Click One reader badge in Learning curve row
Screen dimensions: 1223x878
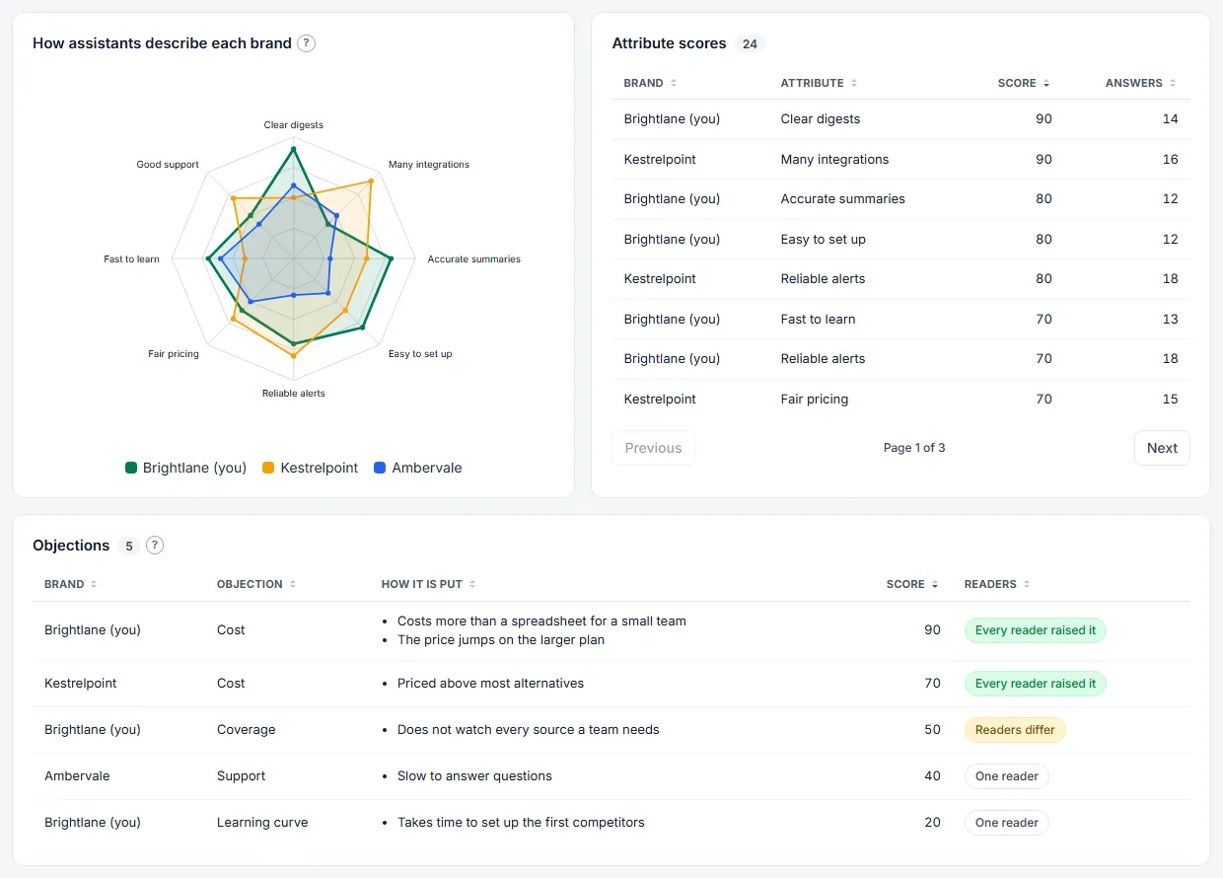pyautogui.click(x=1007, y=823)
